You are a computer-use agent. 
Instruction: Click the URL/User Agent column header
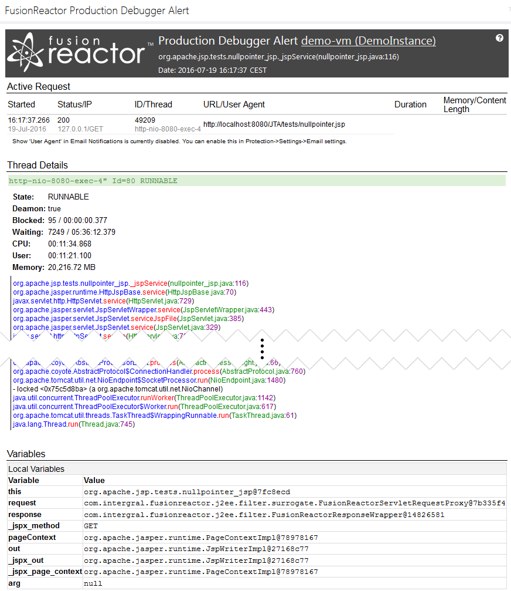[x=234, y=104]
